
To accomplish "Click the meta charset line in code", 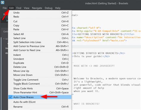I will [x=87, y=28].
